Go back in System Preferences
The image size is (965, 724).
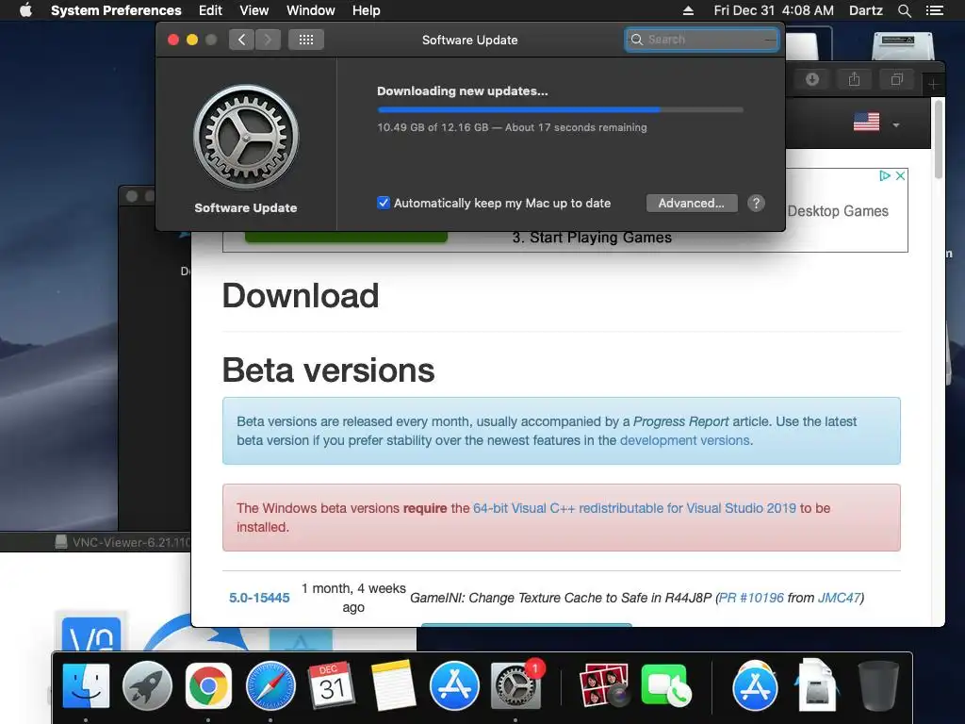(241, 40)
